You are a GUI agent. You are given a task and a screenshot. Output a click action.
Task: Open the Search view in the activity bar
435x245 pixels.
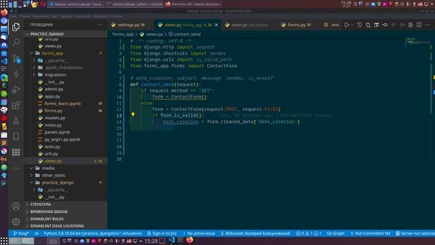click(x=16, y=42)
